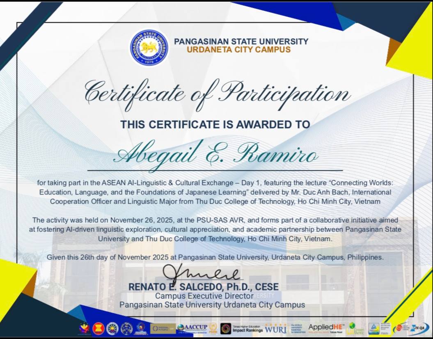Click the WURI ranking logo
This screenshot has width=433, height=339.
275,328
